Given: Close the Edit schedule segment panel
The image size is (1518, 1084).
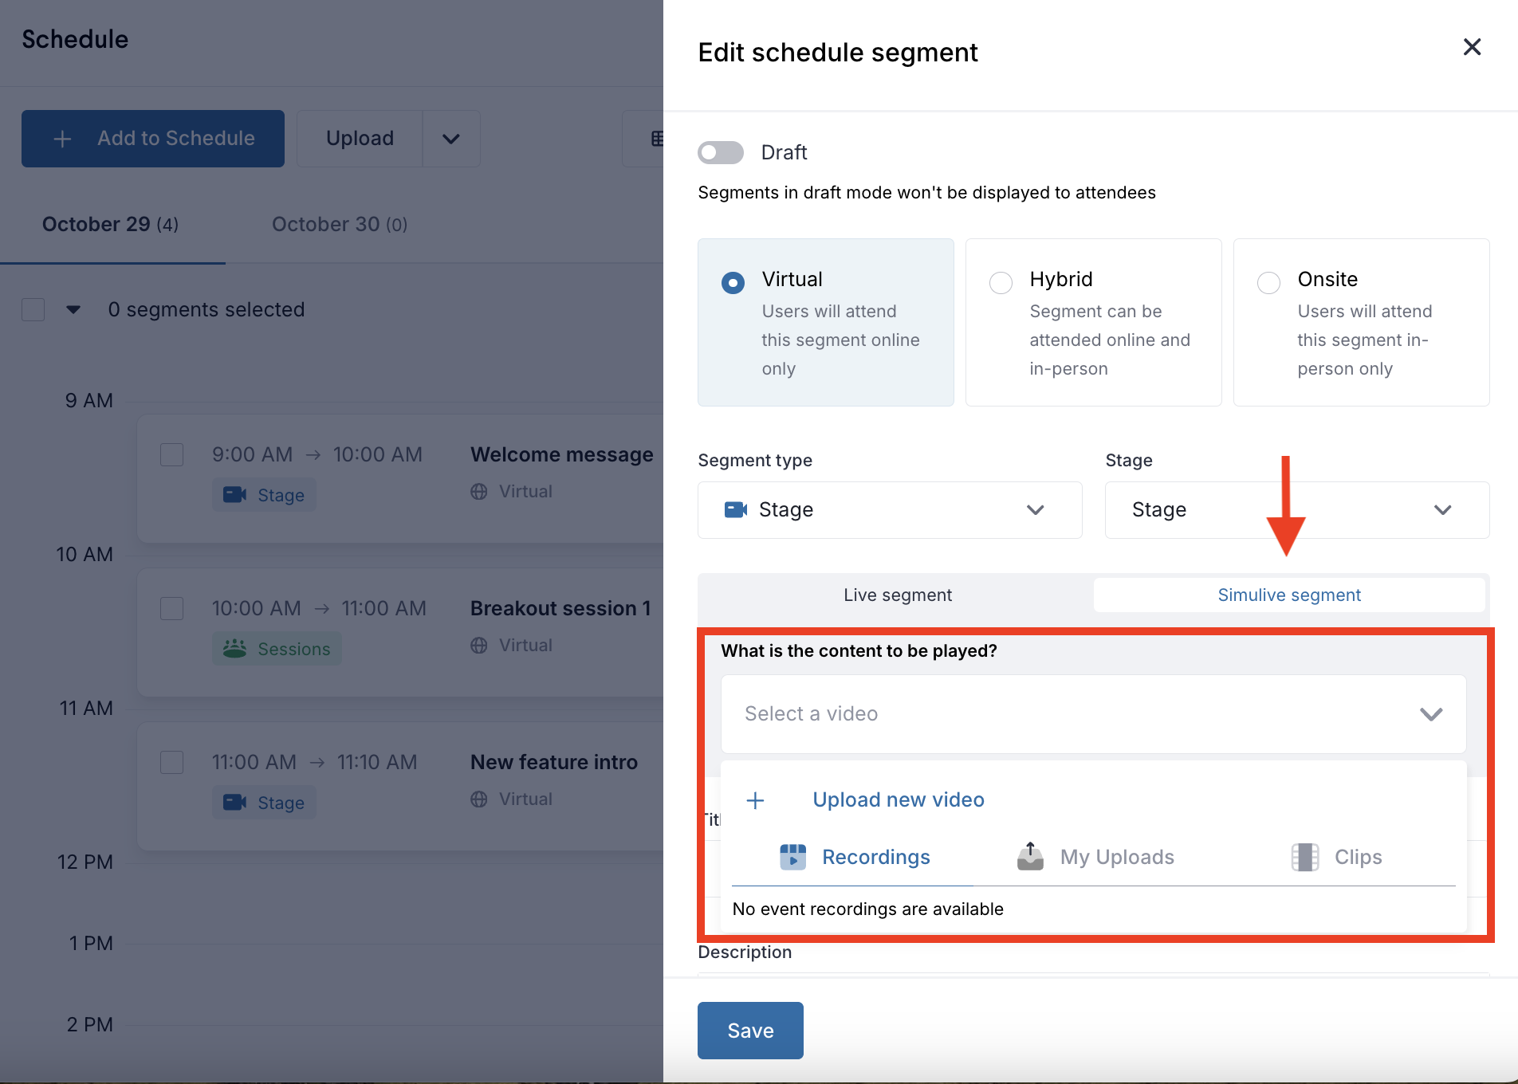Looking at the screenshot, I should click(x=1472, y=47).
